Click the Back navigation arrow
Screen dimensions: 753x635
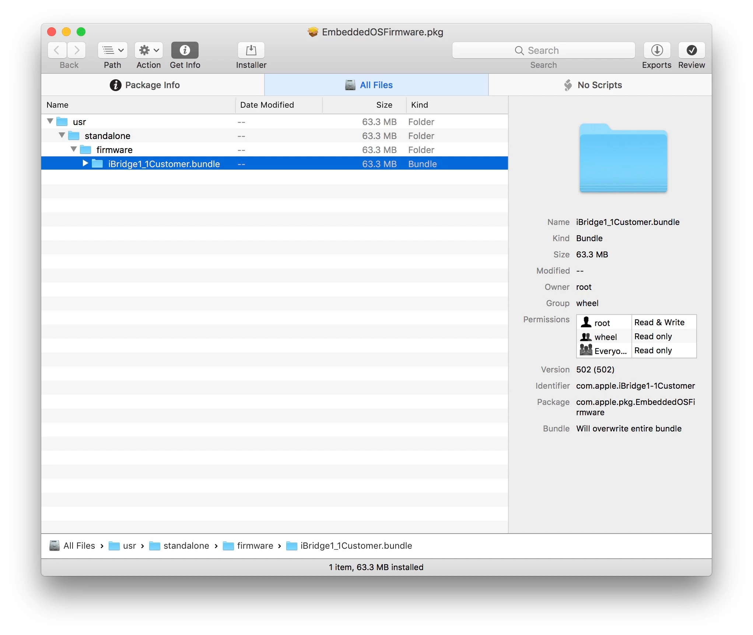[x=57, y=50]
